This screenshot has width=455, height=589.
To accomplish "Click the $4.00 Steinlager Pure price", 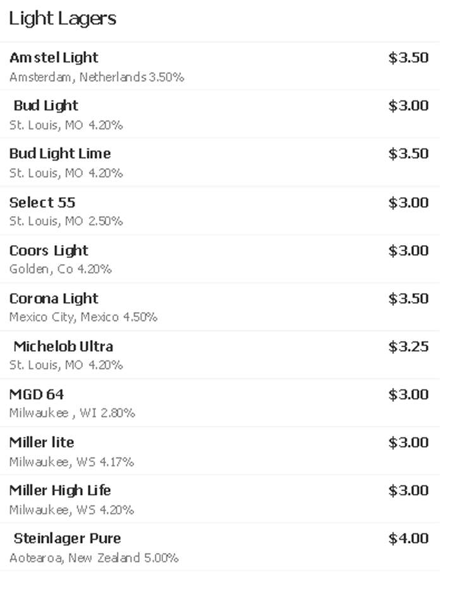I will (x=408, y=538).
